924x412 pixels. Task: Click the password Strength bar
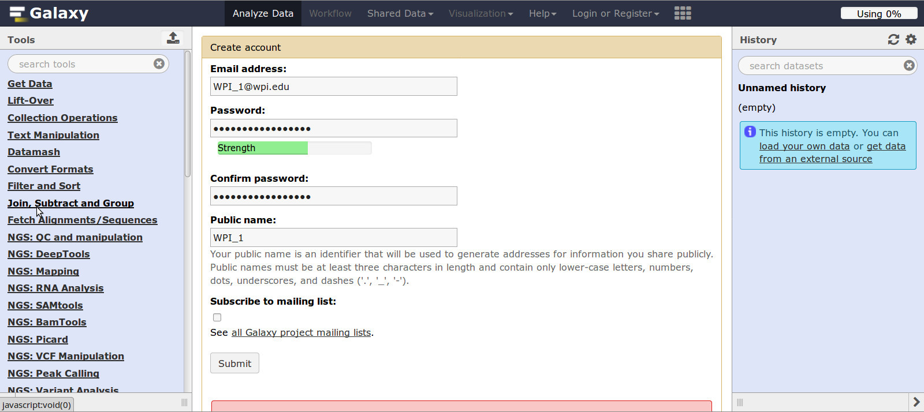click(x=295, y=148)
